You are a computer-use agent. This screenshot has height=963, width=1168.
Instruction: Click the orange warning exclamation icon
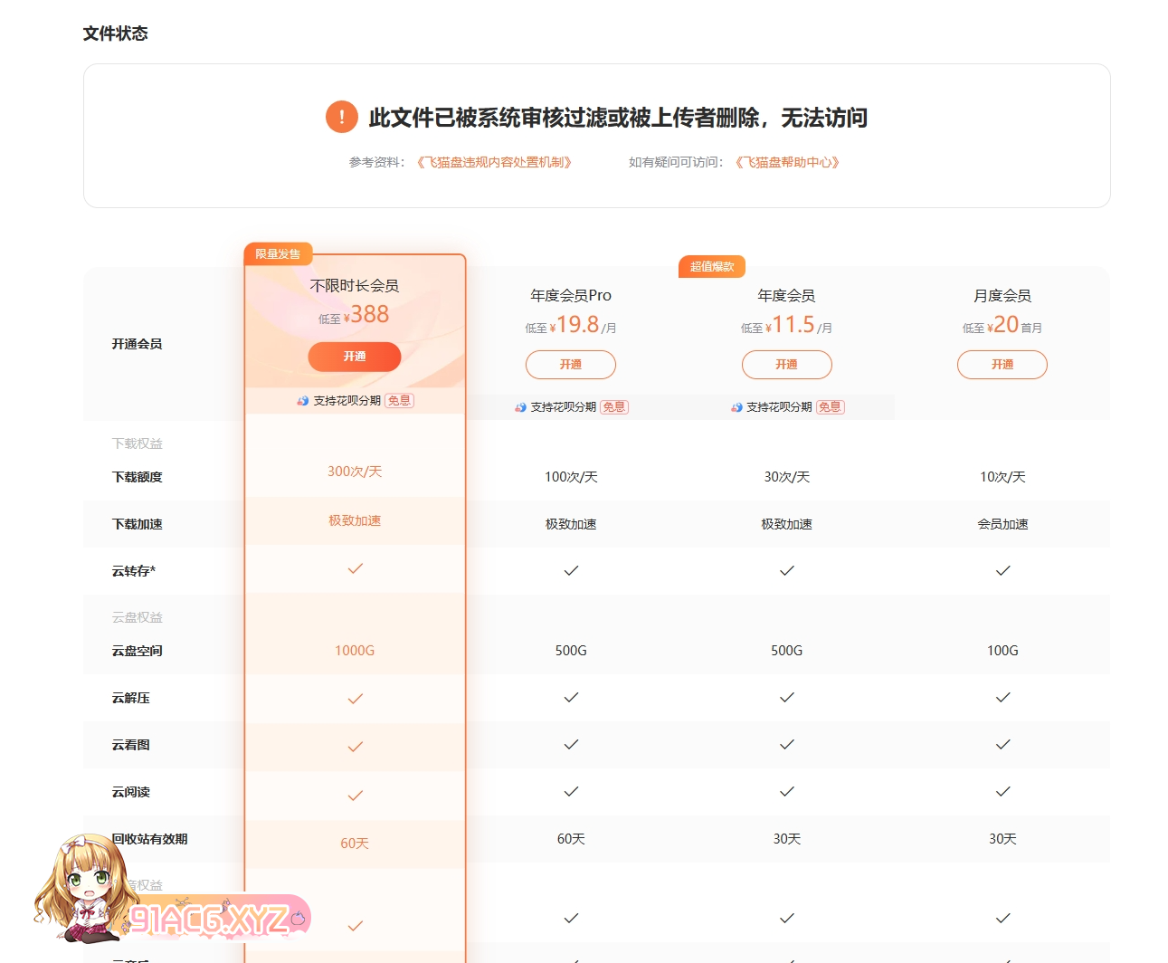click(x=341, y=117)
